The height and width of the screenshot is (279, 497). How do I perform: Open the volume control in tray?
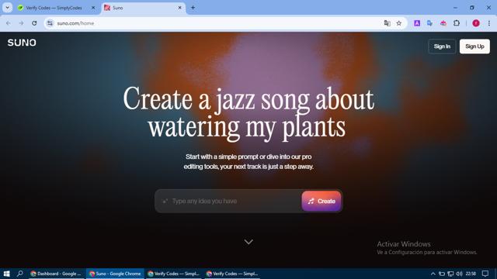tap(459, 274)
